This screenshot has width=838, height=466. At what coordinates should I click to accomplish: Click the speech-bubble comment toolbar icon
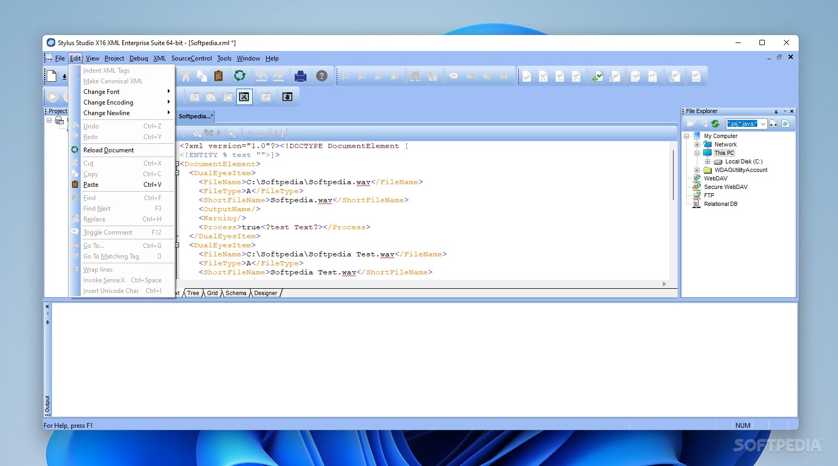point(454,76)
